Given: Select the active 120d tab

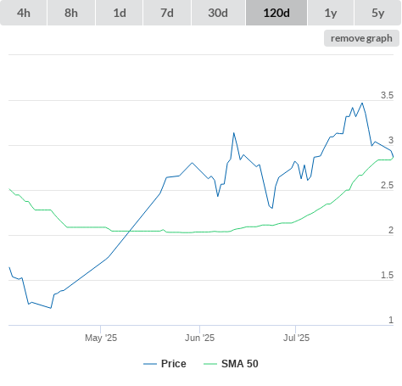Looking at the screenshot, I should [276, 13].
